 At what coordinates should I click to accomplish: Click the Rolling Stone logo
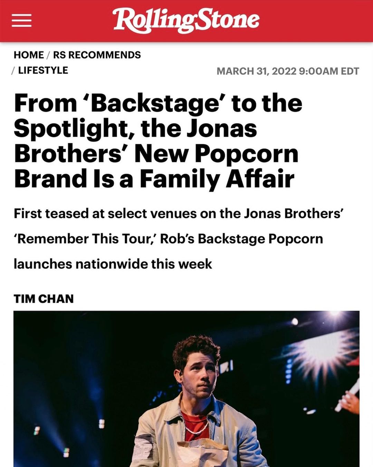pos(186,20)
